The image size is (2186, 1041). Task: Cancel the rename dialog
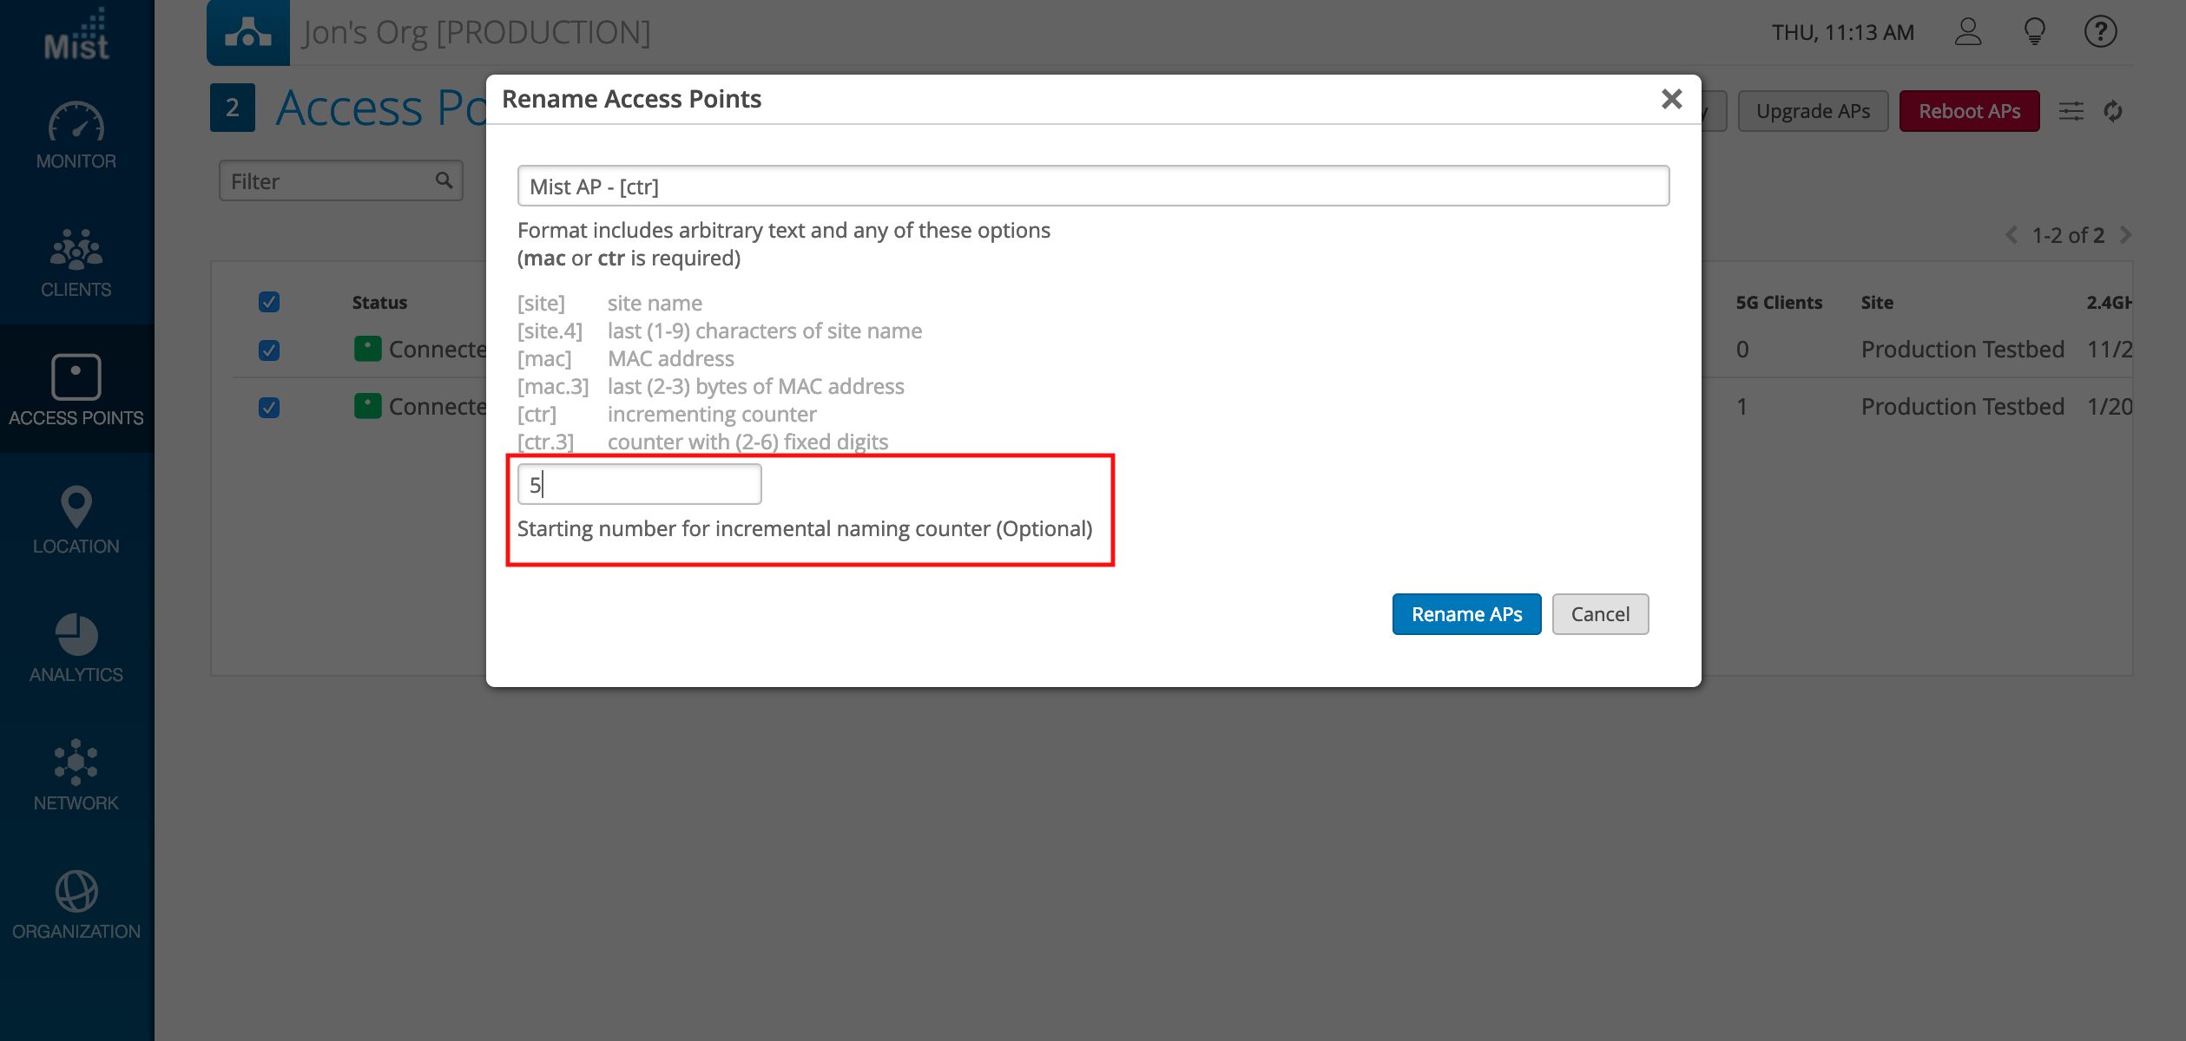click(1600, 614)
